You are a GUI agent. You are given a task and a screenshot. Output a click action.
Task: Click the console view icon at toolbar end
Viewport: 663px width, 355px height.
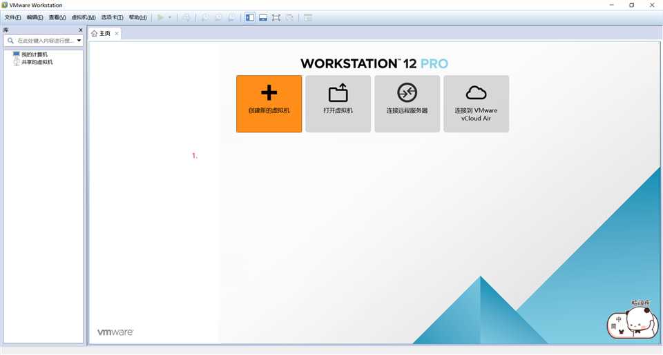[x=308, y=18]
